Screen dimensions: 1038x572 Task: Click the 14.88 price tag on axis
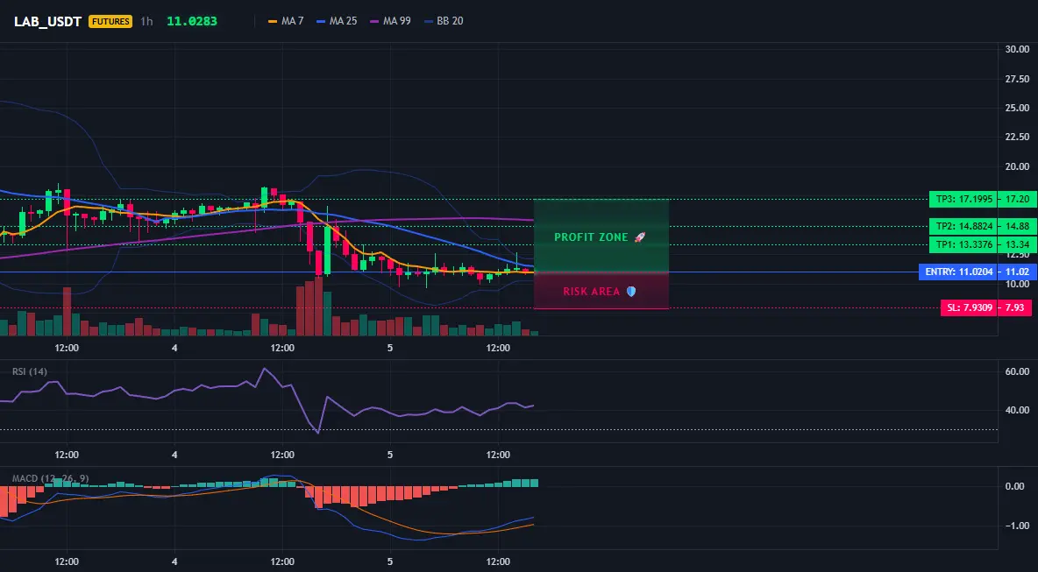click(1018, 226)
